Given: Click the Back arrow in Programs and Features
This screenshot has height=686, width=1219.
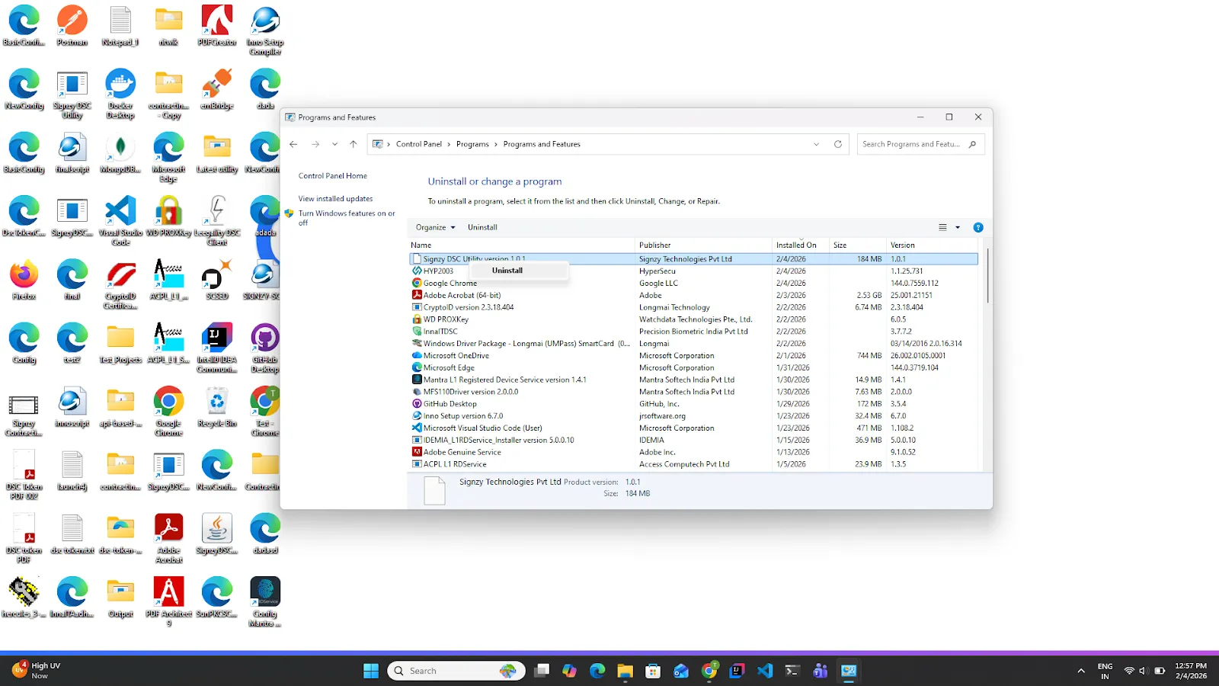Looking at the screenshot, I should 293,144.
